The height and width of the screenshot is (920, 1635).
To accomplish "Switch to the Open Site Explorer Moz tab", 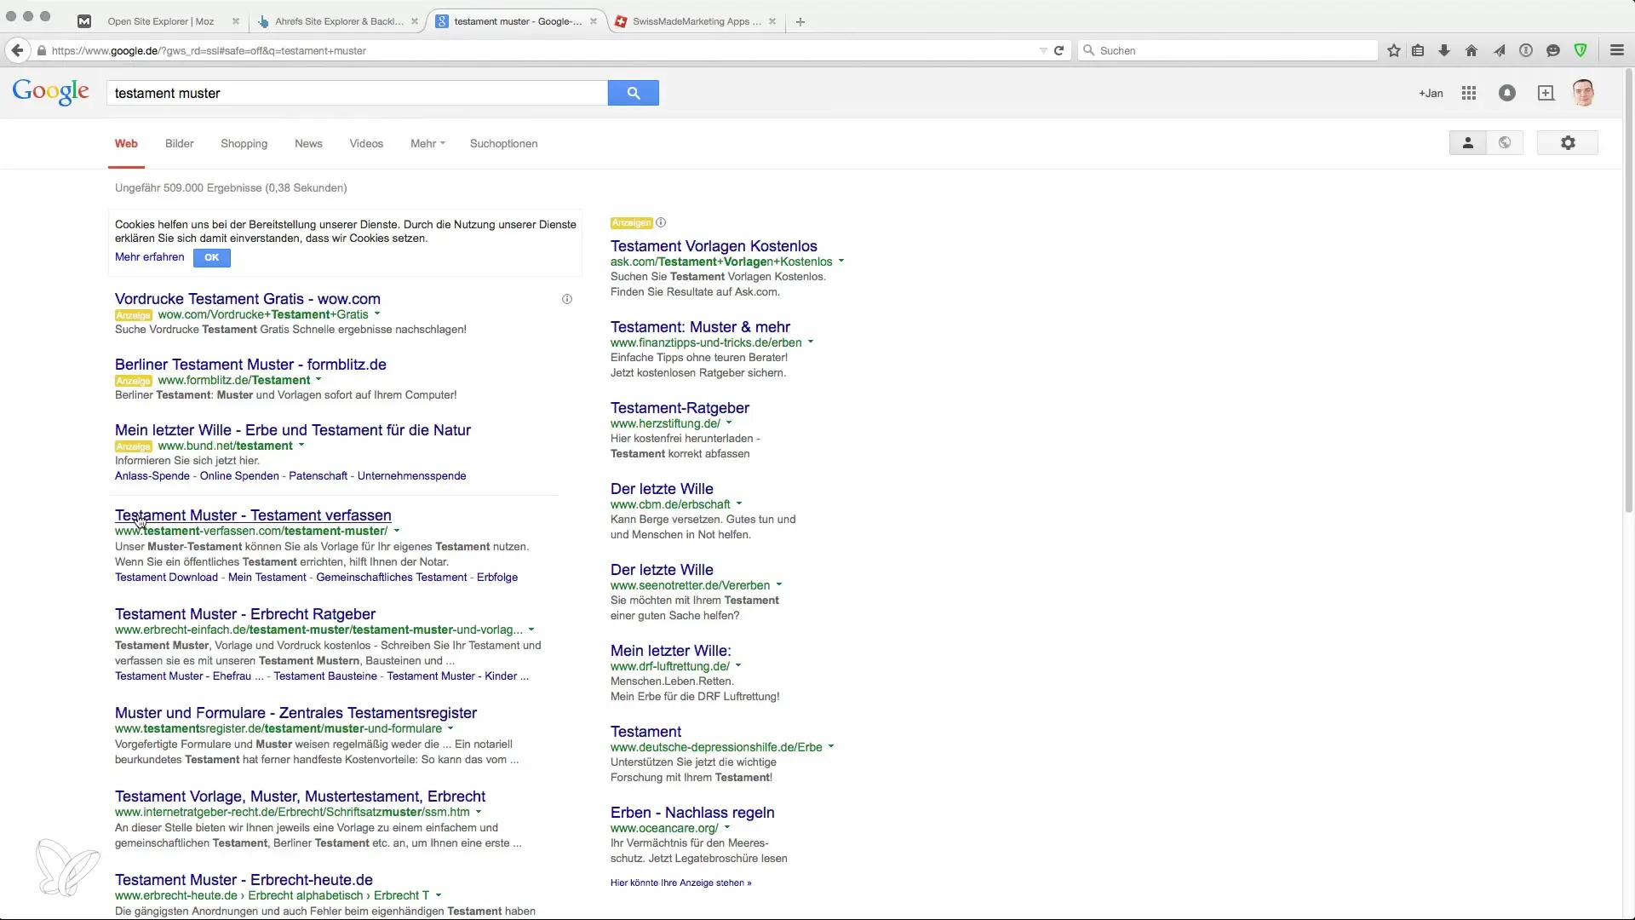I will pos(160,21).
